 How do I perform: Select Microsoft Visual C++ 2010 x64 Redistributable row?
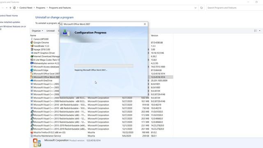coord(102,105)
